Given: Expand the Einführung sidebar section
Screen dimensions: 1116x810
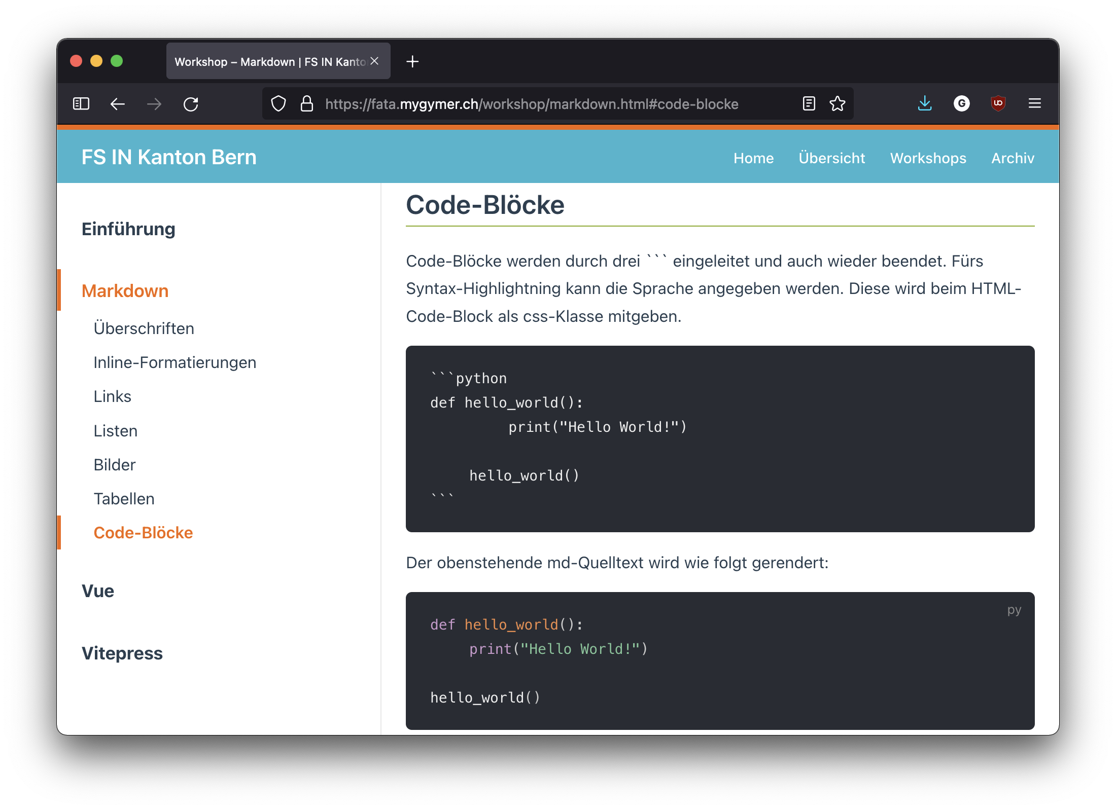Looking at the screenshot, I should point(128,229).
